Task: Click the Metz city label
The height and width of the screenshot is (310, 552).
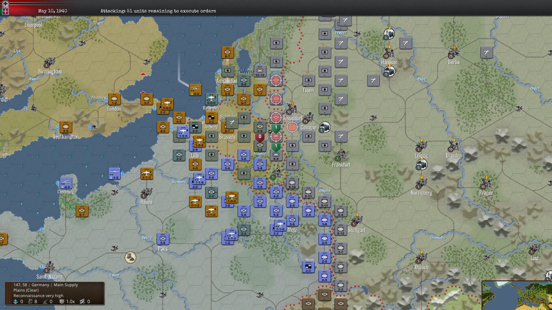Action: (292, 230)
